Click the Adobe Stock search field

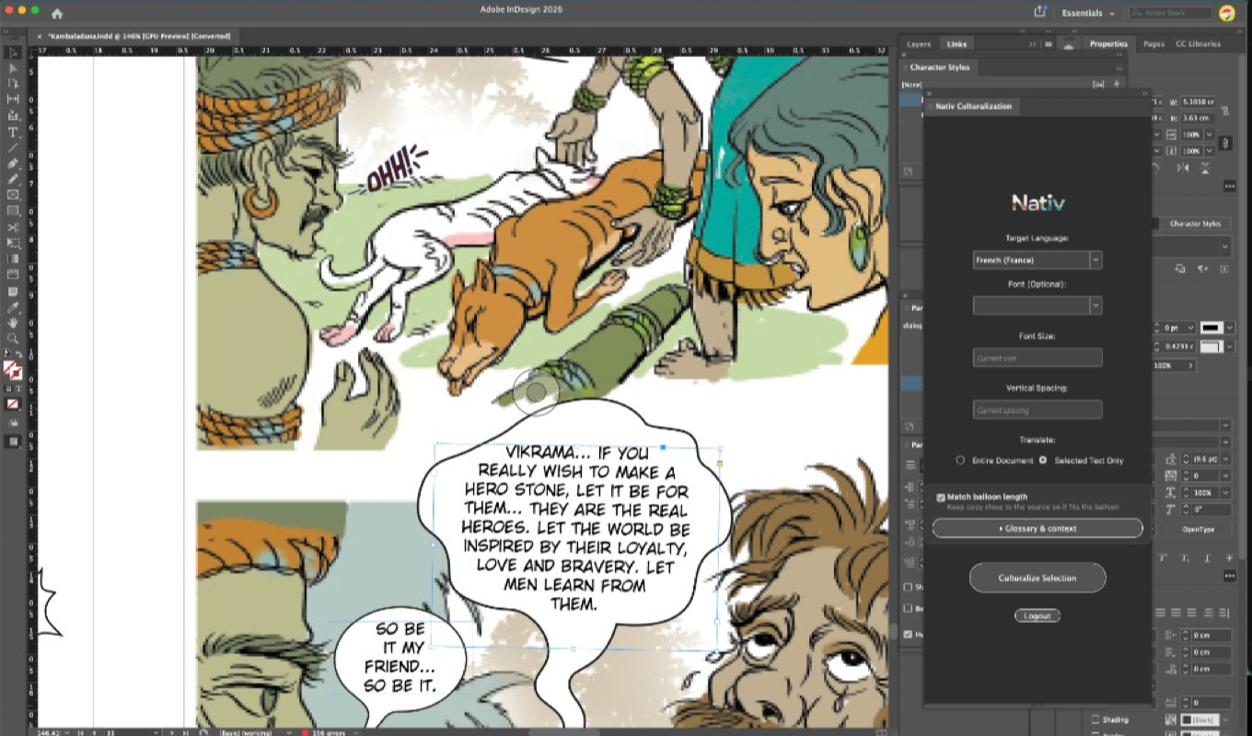pos(1169,13)
